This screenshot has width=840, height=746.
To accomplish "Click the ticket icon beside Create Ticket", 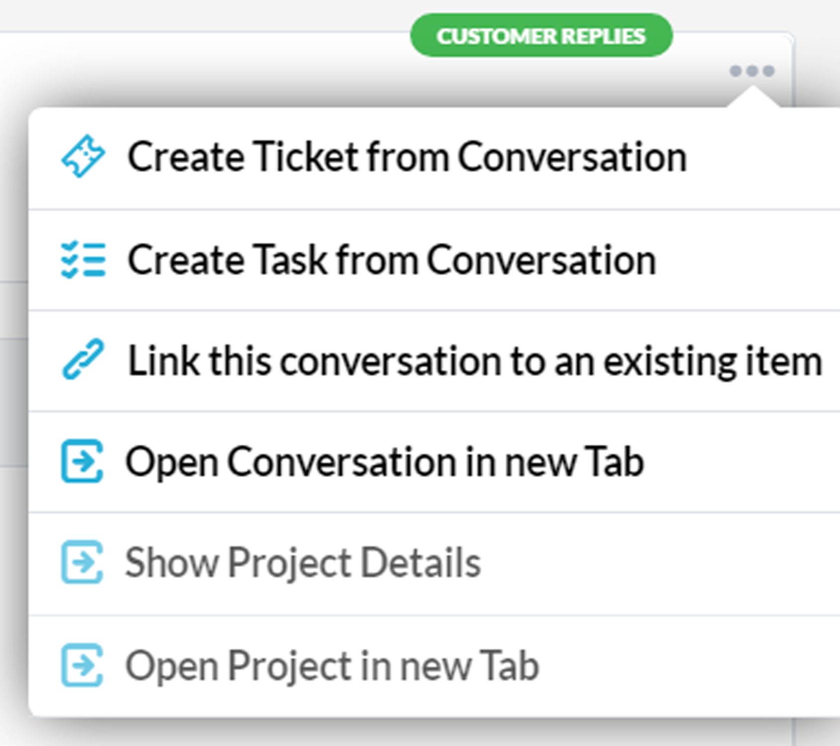I will (83, 156).
